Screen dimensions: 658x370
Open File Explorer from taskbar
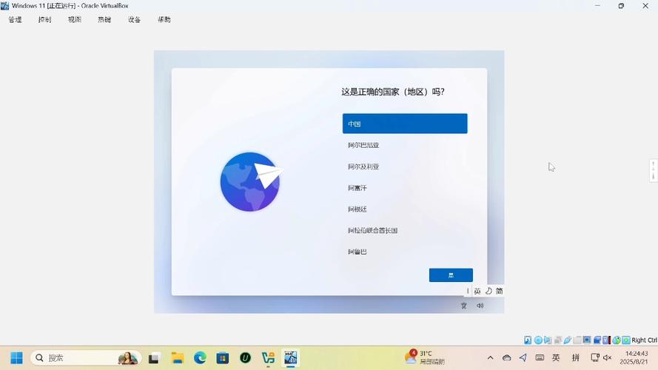pos(177,358)
